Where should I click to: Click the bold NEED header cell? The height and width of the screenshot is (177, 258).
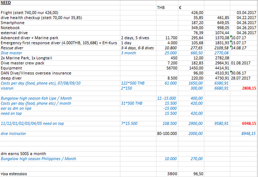tap(6, 2)
